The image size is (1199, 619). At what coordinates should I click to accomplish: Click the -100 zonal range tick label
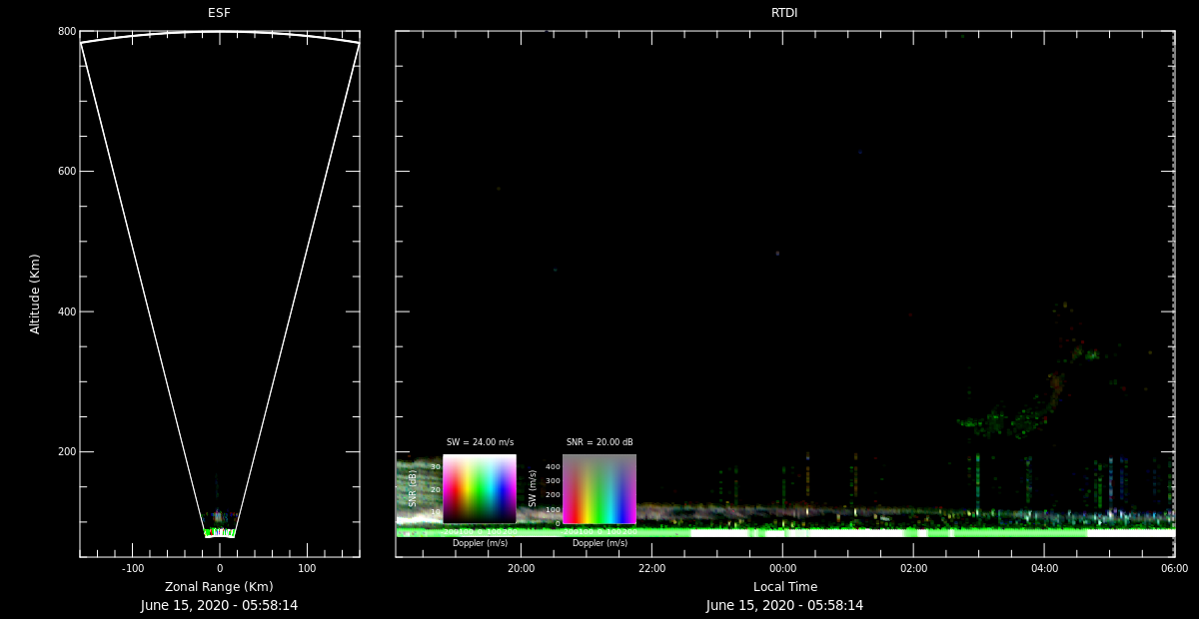132,569
